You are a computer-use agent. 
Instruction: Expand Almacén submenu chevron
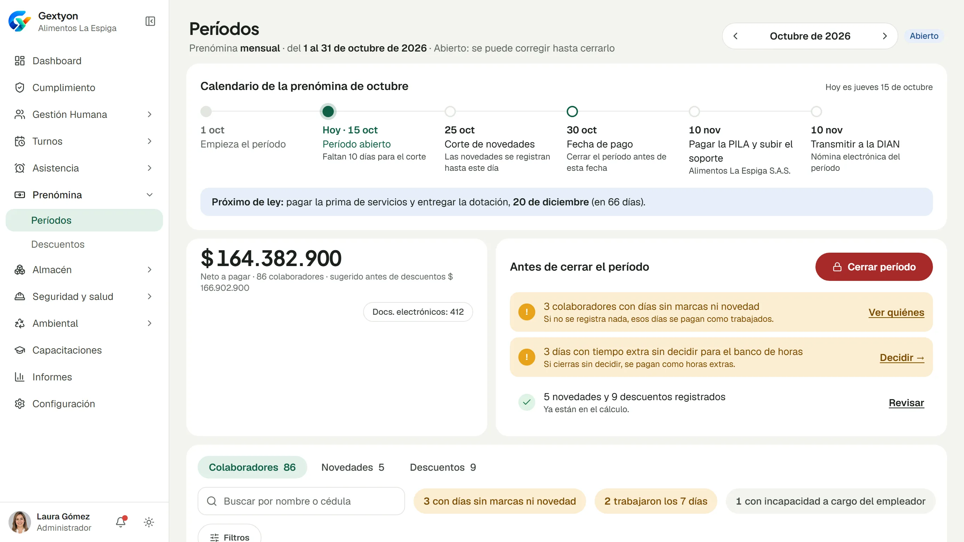pyautogui.click(x=149, y=270)
